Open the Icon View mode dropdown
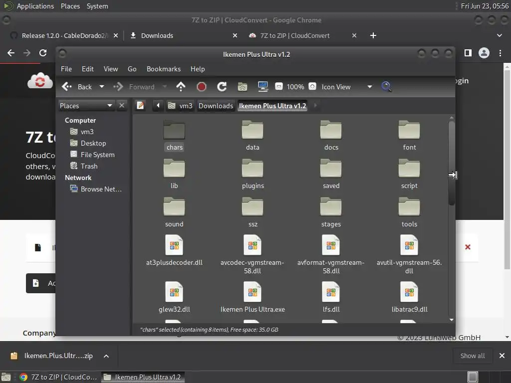This screenshot has height=383, width=511. [347, 87]
